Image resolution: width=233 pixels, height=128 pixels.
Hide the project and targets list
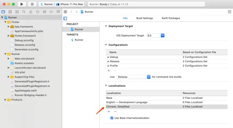(x=65, y=19)
